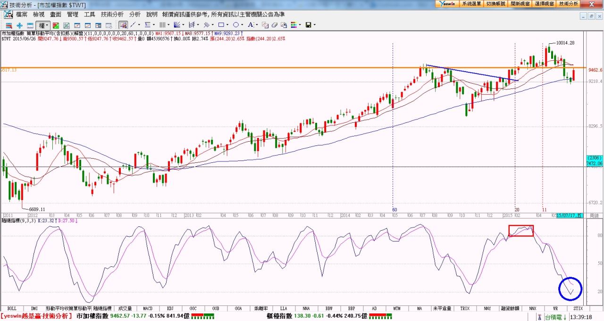
Task: Toggle the drawing mode pencil button
Action: click(x=123, y=25)
